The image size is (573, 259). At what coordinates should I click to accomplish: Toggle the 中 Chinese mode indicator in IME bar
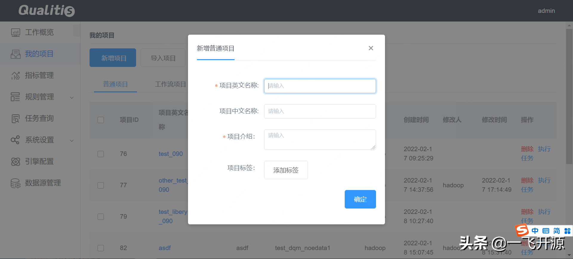click(535, 231)
